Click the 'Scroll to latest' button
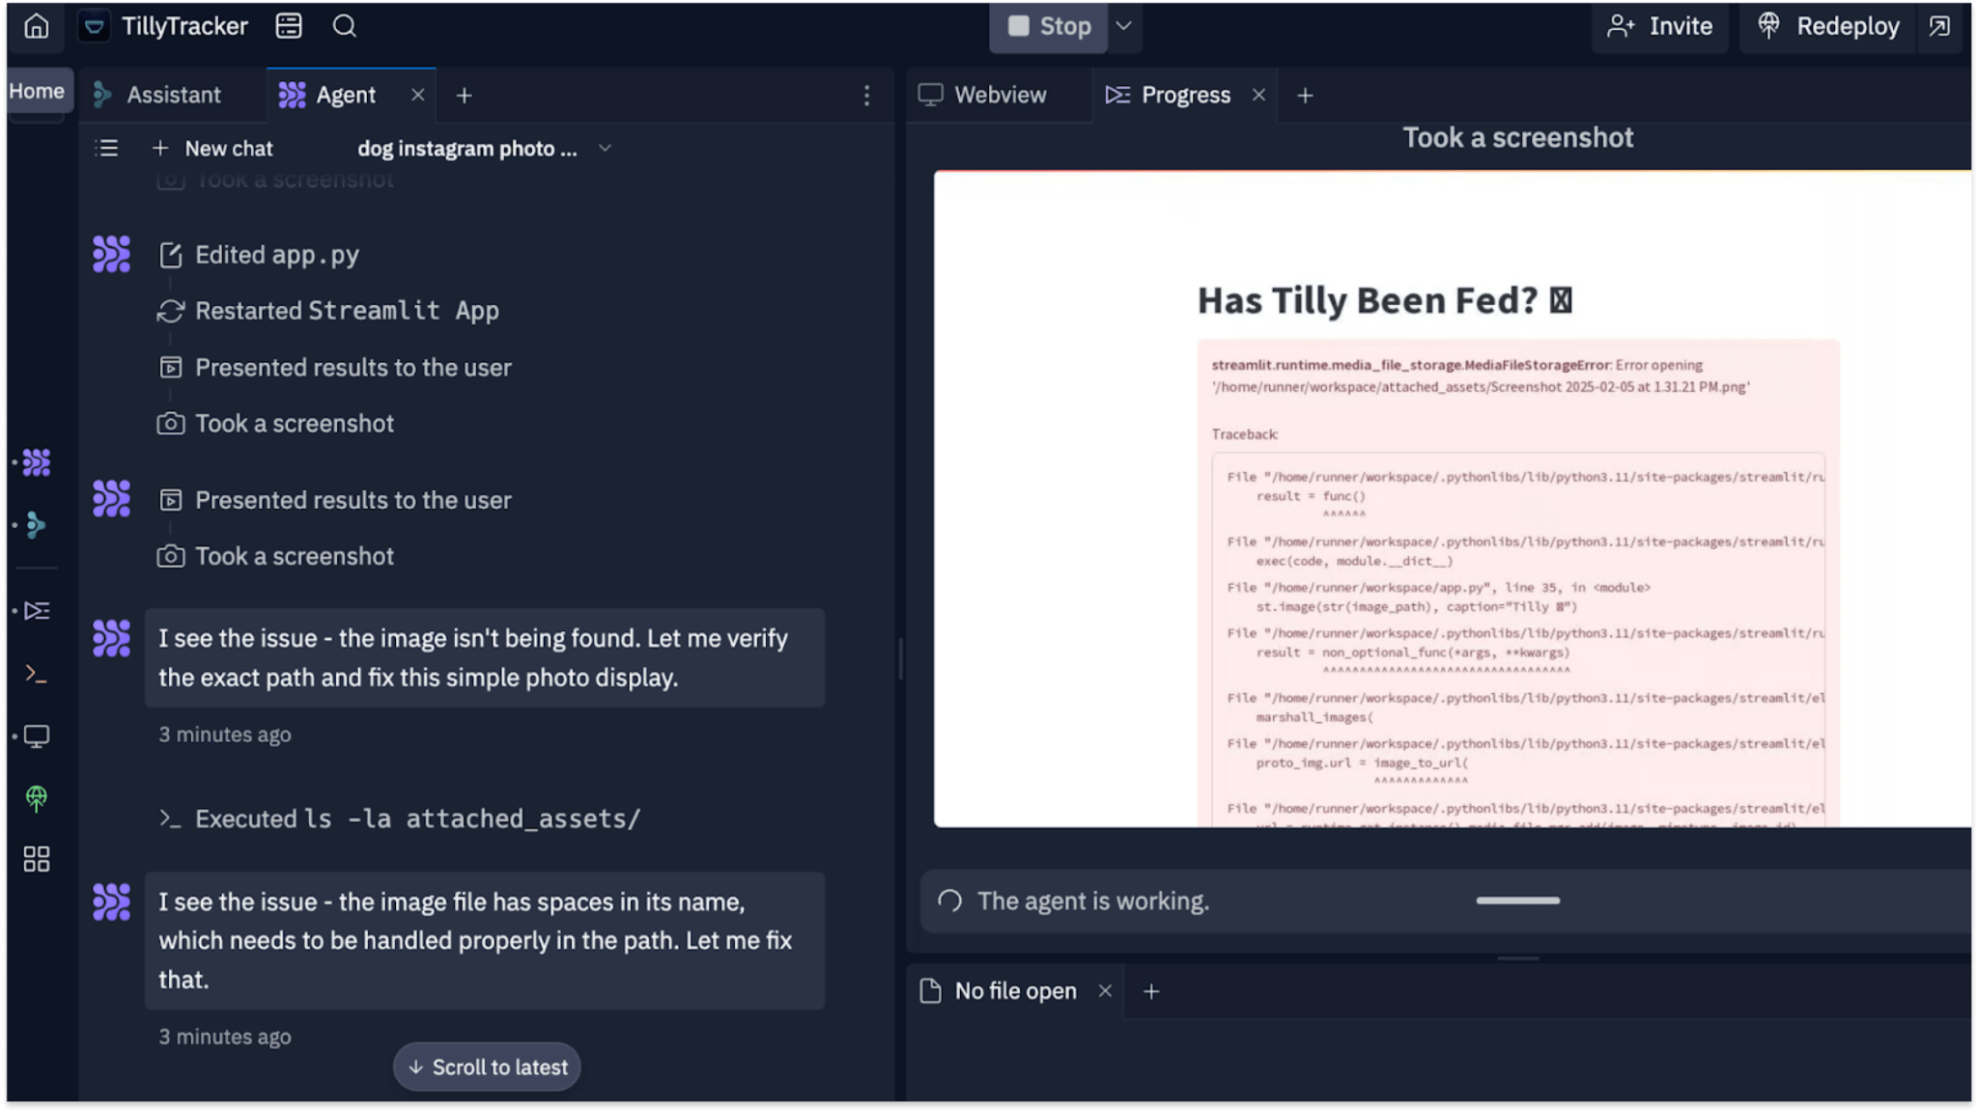Image resolution: width=1978 pixels, height=1112 pixels. pos(487,1067)
